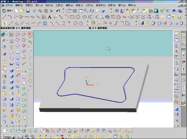
Task: Save the part with the floppy disk icon
Action: coord(28,11)
